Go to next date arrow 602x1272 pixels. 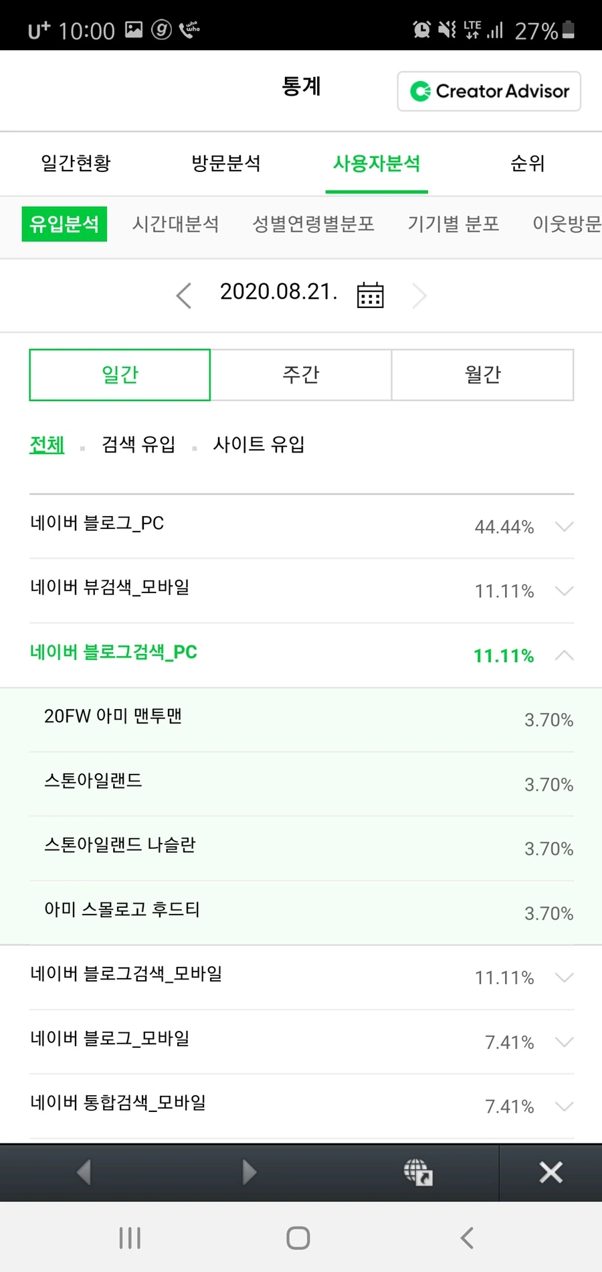[419, 295]
